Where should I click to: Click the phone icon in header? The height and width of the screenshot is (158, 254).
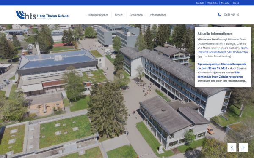coord(219,15)
